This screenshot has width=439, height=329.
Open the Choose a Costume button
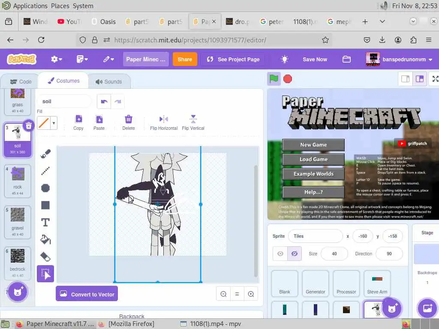click(x=18, y=292)
